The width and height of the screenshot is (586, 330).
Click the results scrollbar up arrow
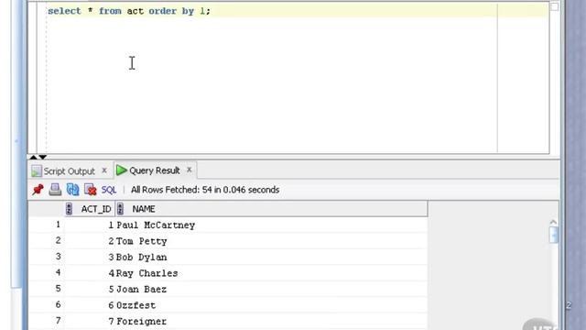[553, 222]
